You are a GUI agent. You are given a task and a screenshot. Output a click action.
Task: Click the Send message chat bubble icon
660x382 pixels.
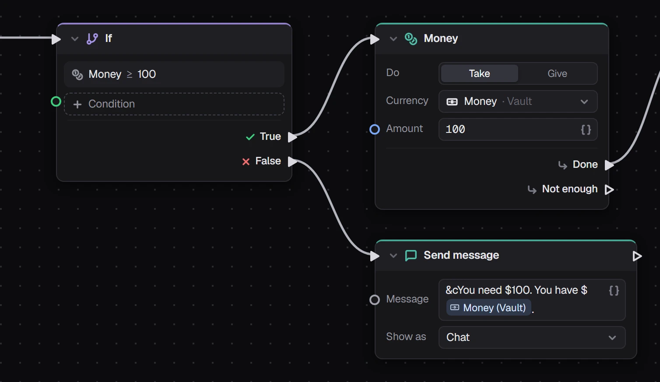click(x=411, y=256)
